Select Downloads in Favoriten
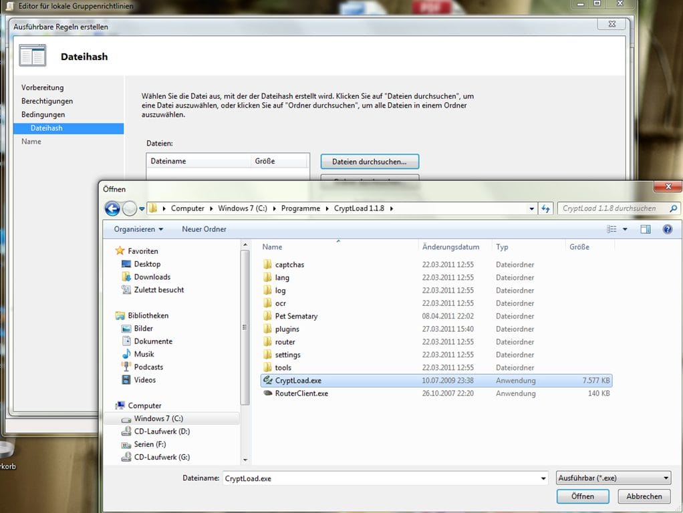The width and height of the screenshot is (683, 513). [152, 277]
